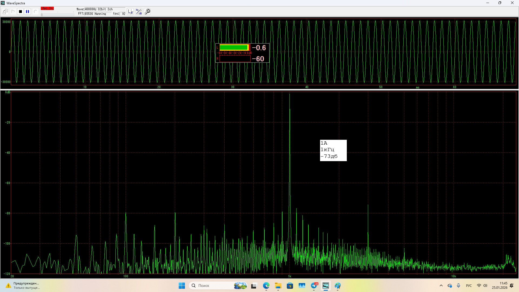Open Telegram from the taskbar
This screenshot has height=292, width=519.
pyautogui.click(x=314, y=286)
